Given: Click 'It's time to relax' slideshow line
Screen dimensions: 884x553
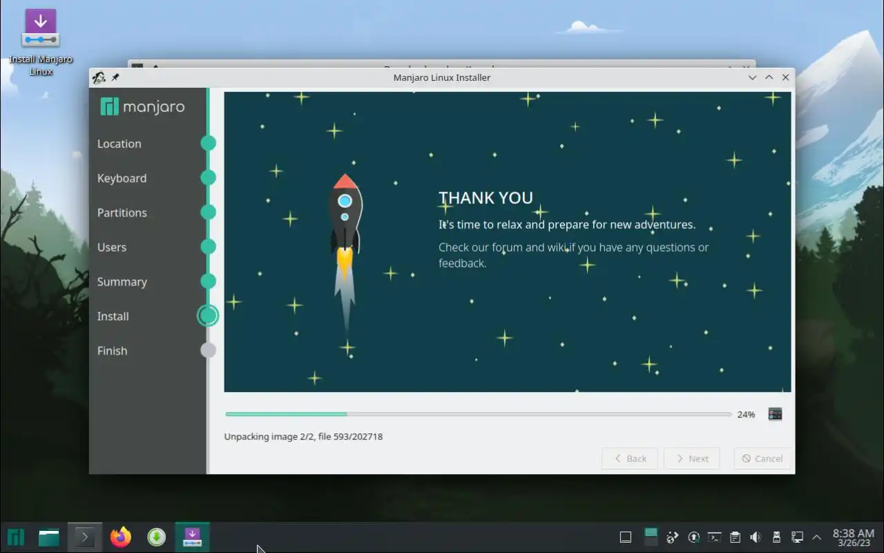Looking at the screenshot, I should coord(567,225).
